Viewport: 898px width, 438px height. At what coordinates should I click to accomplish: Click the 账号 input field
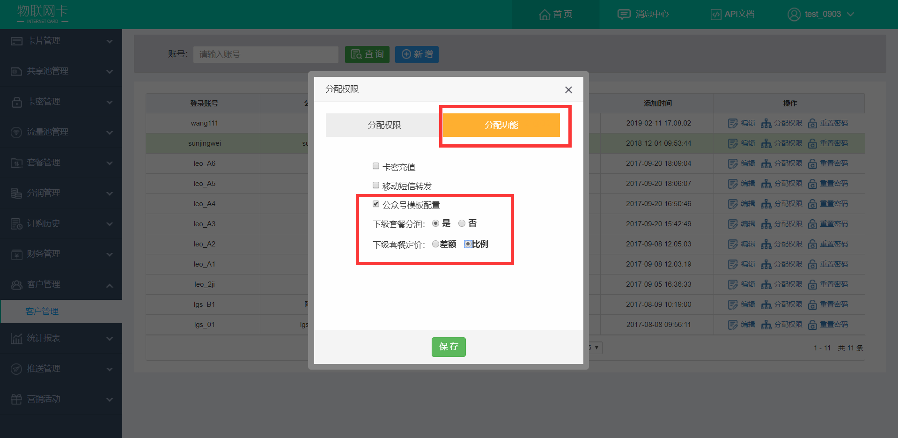pos(266,54)
